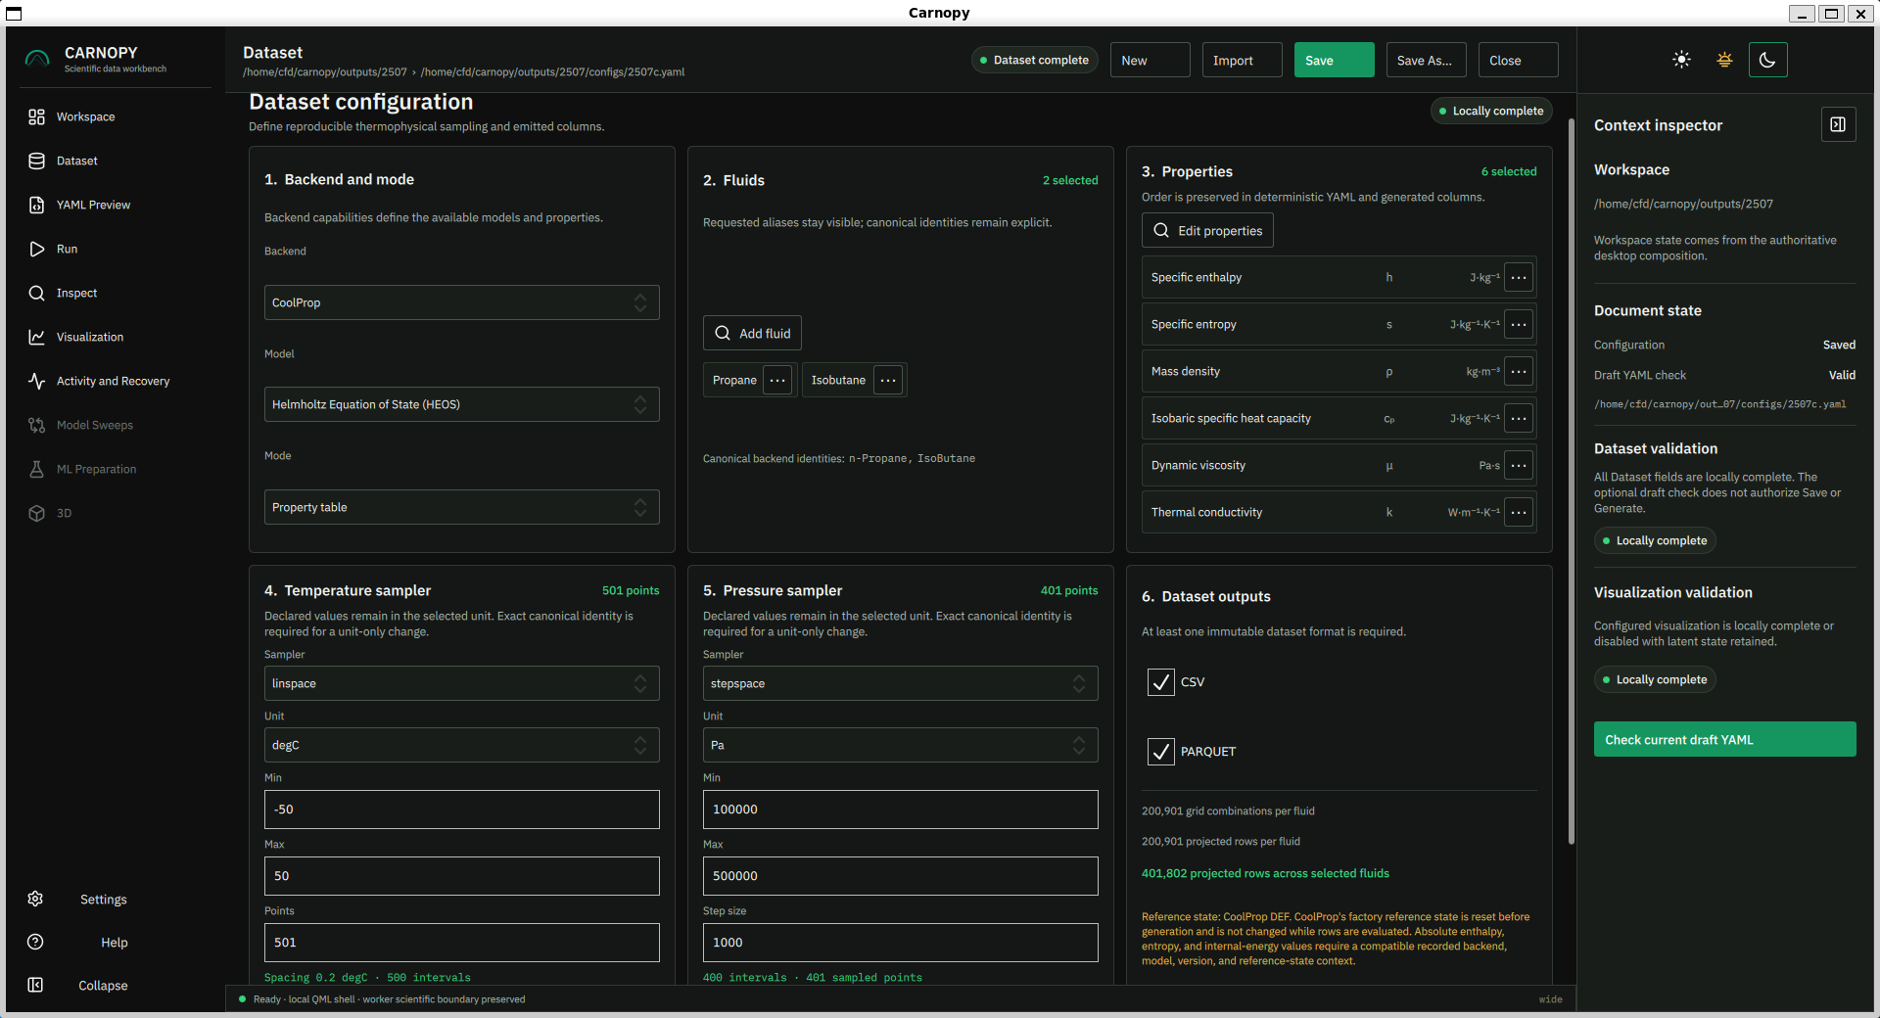1880x1018 pixels.
Task: Open the Model HEOS dropdown
Action: pos(461,404)
